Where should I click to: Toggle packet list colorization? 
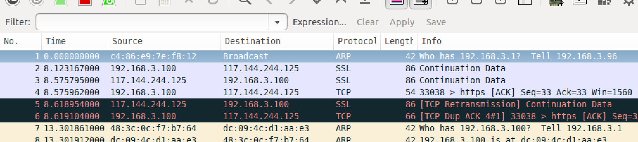click(x=396, y=3)
